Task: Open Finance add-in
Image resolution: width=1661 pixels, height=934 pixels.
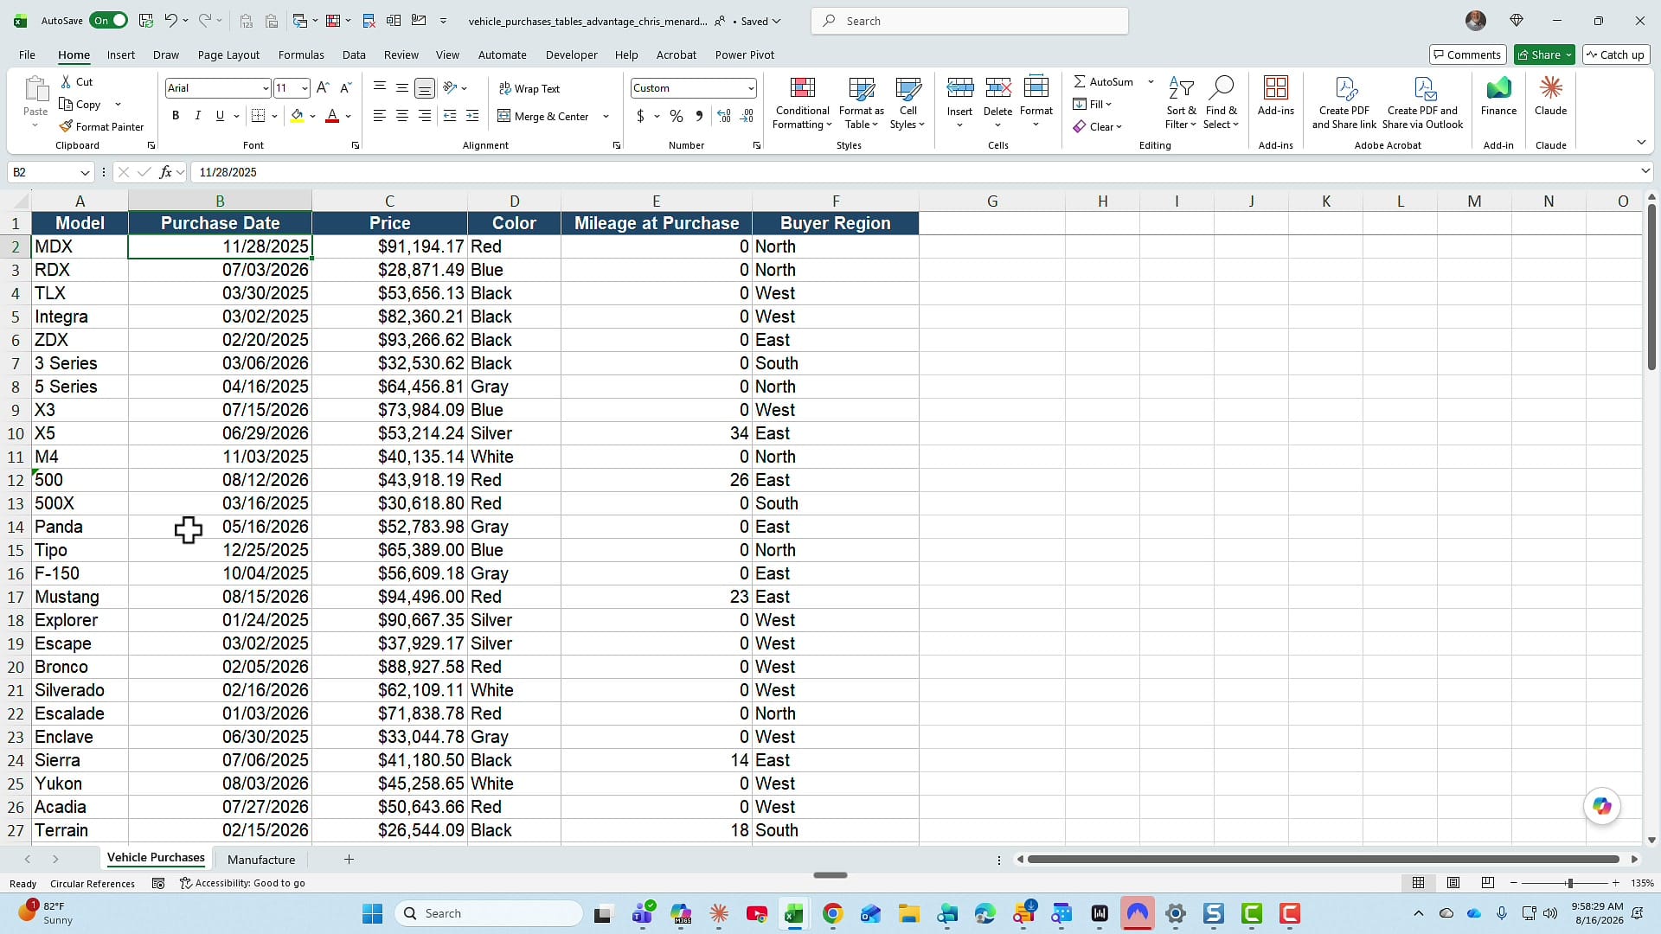Action: (x=1498, y=96)
